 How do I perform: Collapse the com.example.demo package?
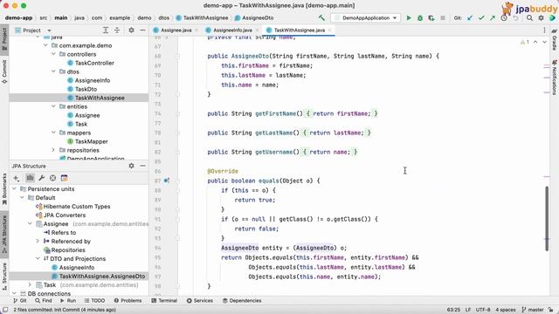pos(45,45)
